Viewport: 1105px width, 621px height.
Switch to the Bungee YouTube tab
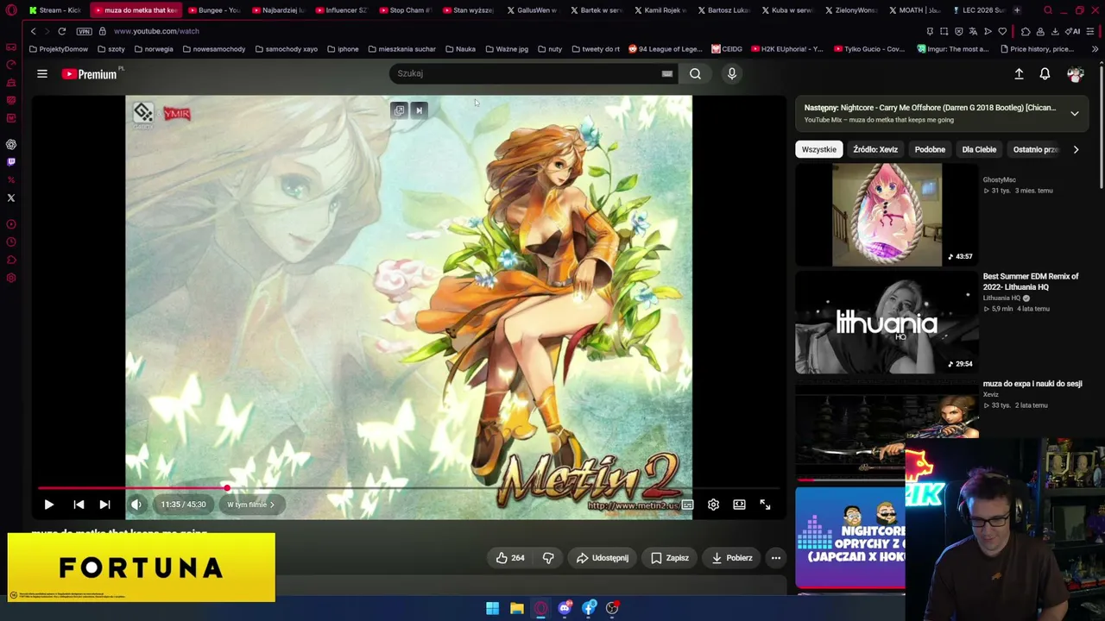pyautogui.click(x=213, y=10)
